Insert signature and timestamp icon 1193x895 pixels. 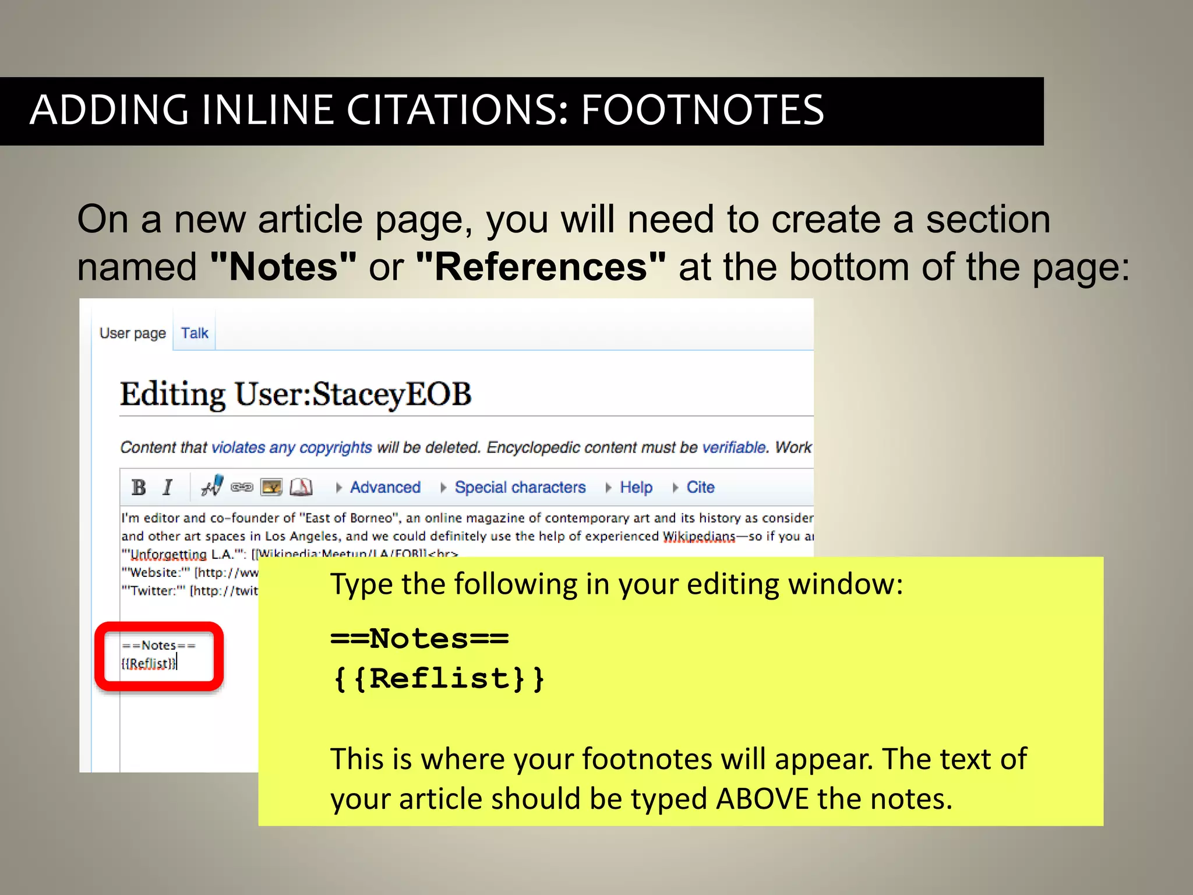tap(212, 485)
